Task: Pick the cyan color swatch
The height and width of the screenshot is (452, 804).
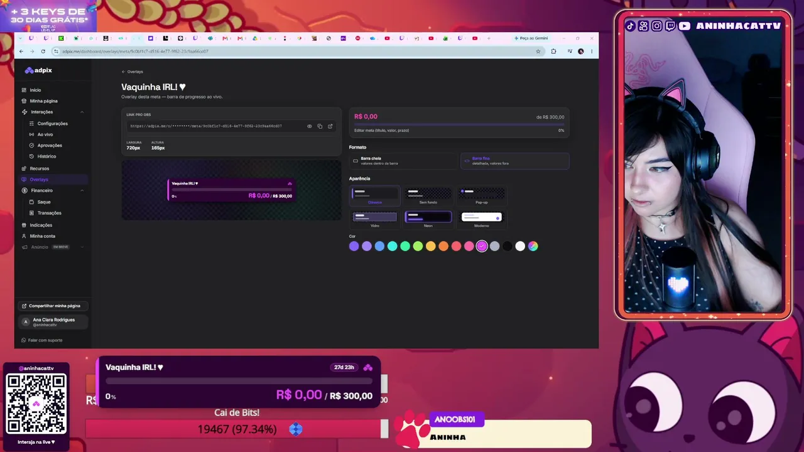Action: tap(393, 246)
